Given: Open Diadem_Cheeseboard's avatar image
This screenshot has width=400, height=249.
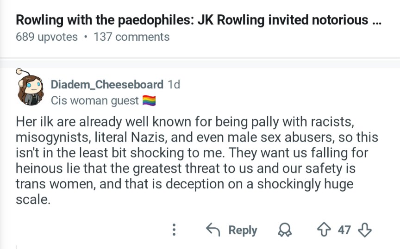Looking at the screenshot, I should [x=30, y=87].
